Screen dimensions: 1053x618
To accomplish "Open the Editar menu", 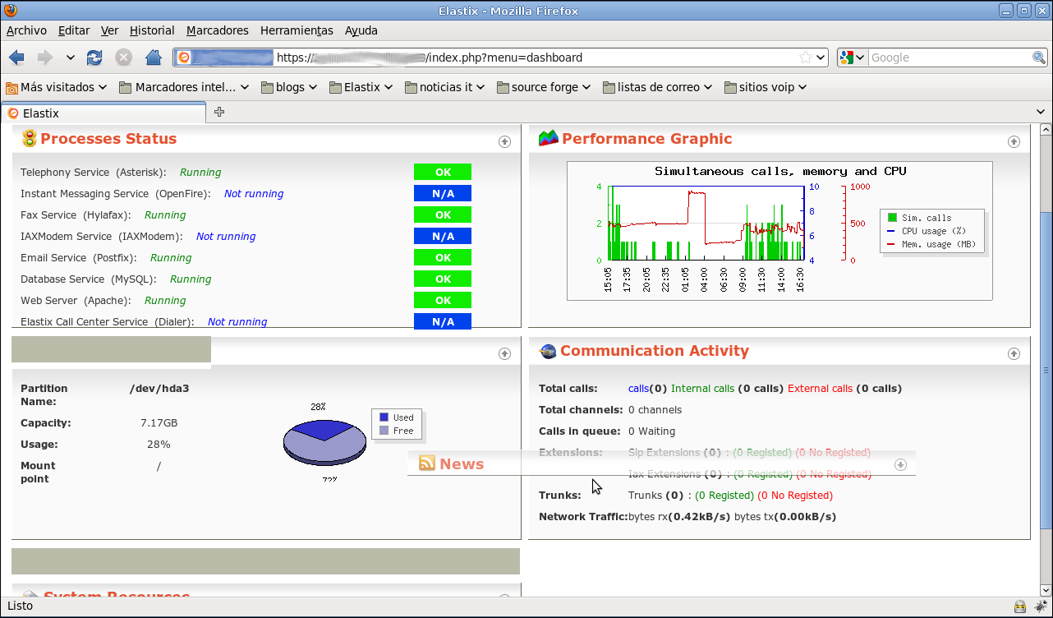I will [74, 30].
